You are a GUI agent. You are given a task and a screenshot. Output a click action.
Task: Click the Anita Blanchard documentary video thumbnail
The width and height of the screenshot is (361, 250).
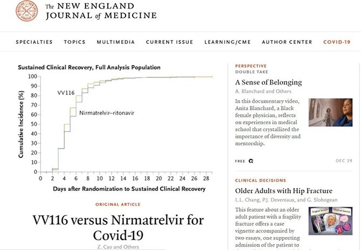[x=330, y=113]
